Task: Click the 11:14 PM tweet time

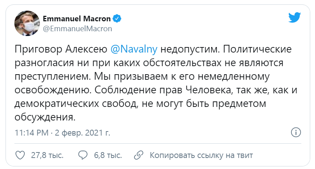Action: [31, 132]
